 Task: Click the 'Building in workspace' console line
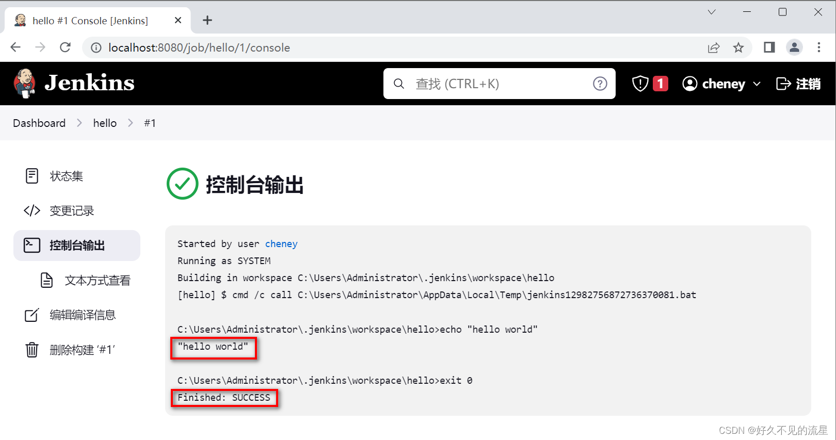point(366,278)
